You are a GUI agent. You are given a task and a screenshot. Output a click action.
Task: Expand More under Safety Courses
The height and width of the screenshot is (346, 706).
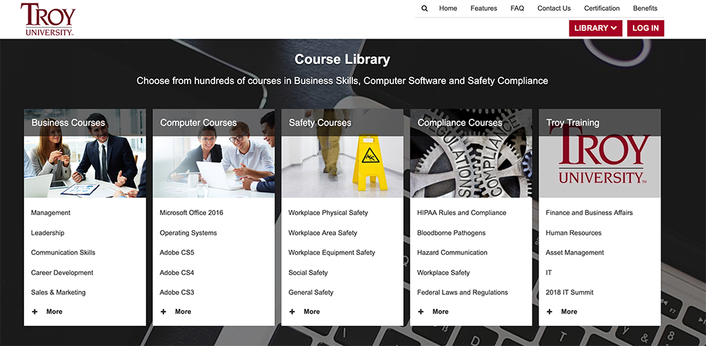(305, 312)
